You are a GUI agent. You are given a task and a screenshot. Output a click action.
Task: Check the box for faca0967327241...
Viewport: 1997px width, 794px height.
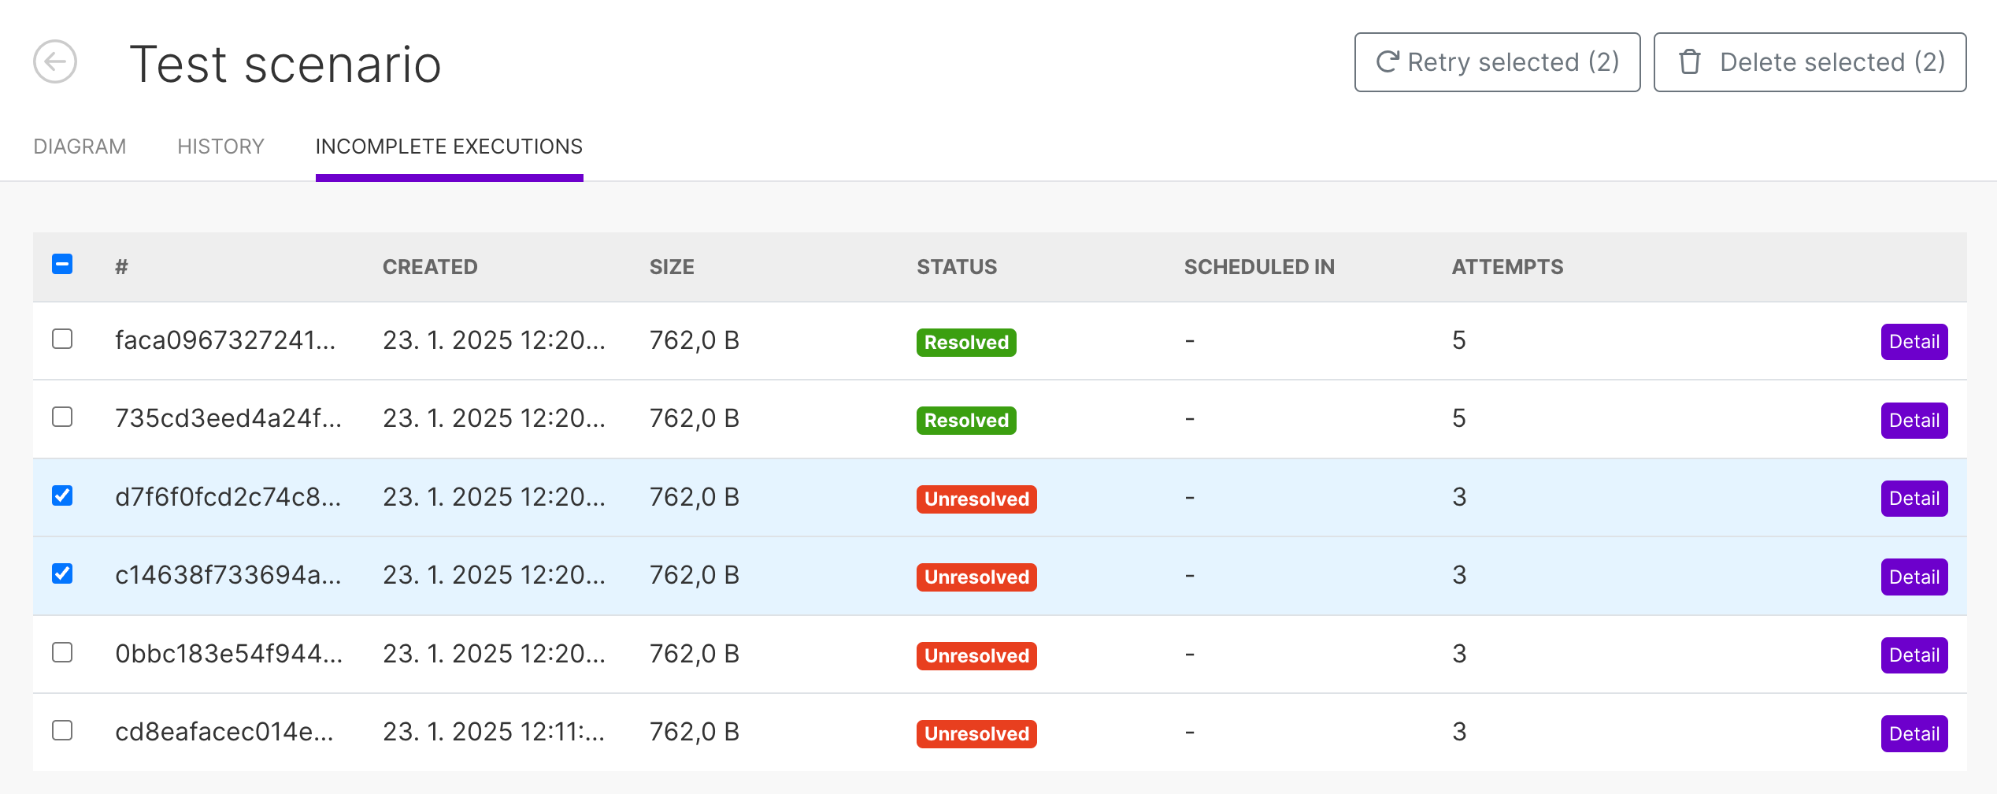click(x=62, y=339)
